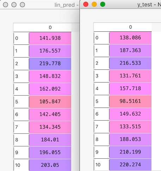Select cell 138.086 in y_test window

(x=130, y=38)
